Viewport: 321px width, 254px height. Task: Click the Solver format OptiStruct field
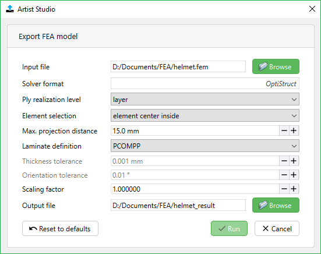tap(205, 83)
